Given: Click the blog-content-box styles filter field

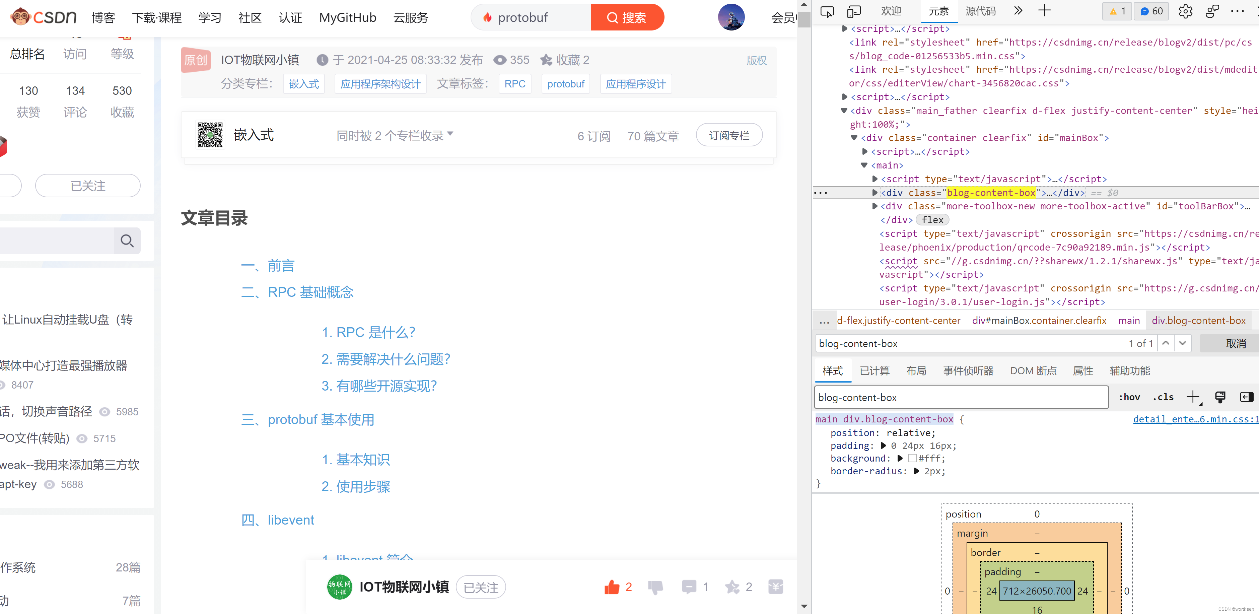Looking at the screenshot, I should (x=960, y=397).
